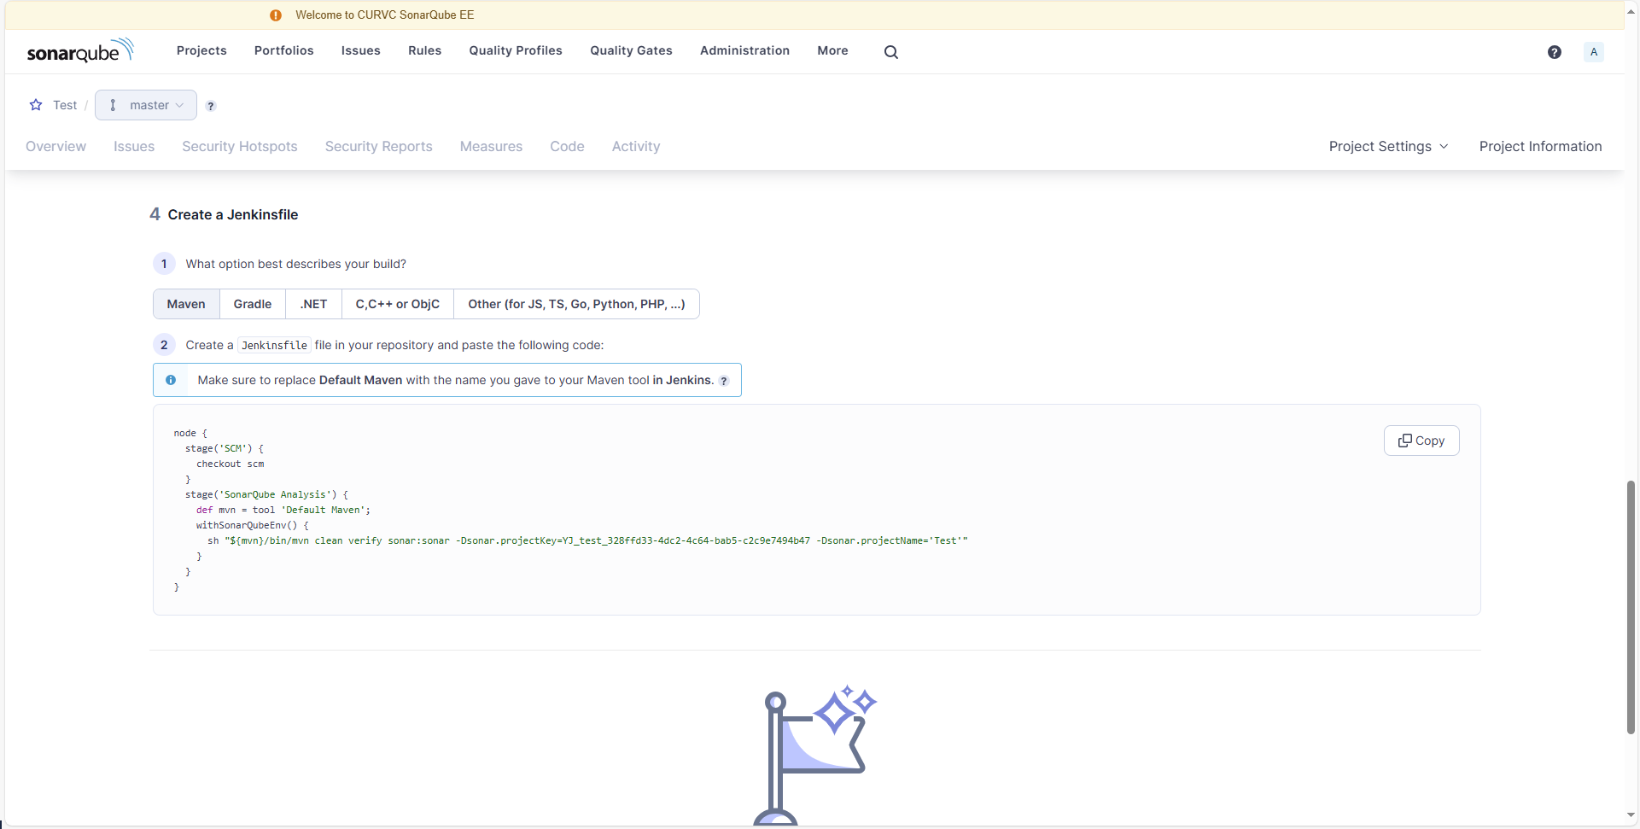Expand the Project Settings menu
Image resolution: width=1640 pixels, height=829 pixels.
tap(1388, 146)
